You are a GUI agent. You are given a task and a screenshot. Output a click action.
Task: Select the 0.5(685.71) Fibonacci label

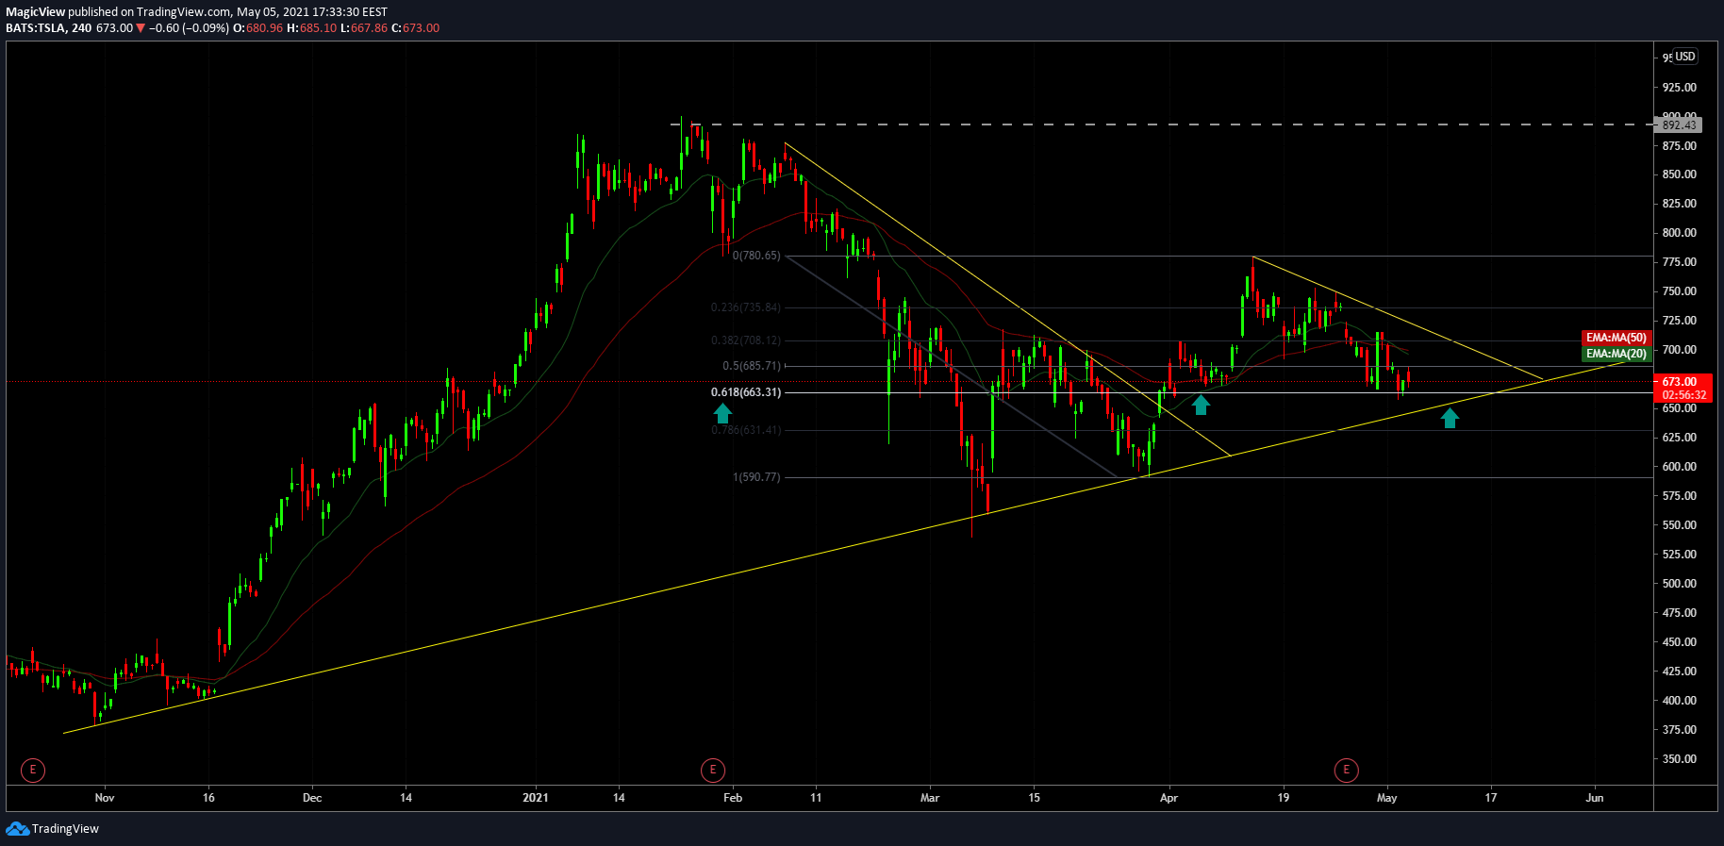point(752,366)
